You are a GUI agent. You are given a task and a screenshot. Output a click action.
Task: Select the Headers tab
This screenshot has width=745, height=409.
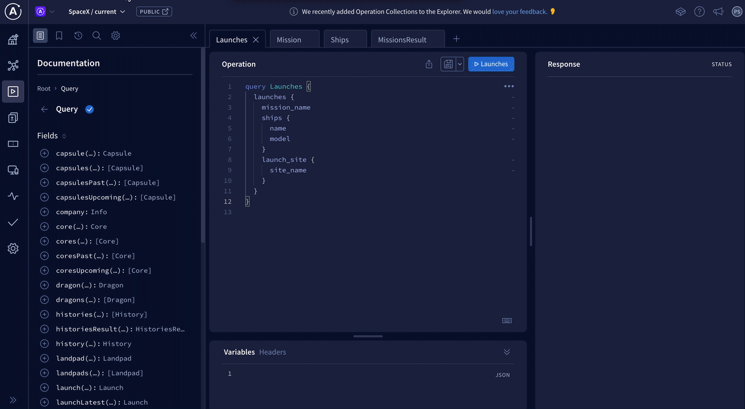click(x=273, y=352)
